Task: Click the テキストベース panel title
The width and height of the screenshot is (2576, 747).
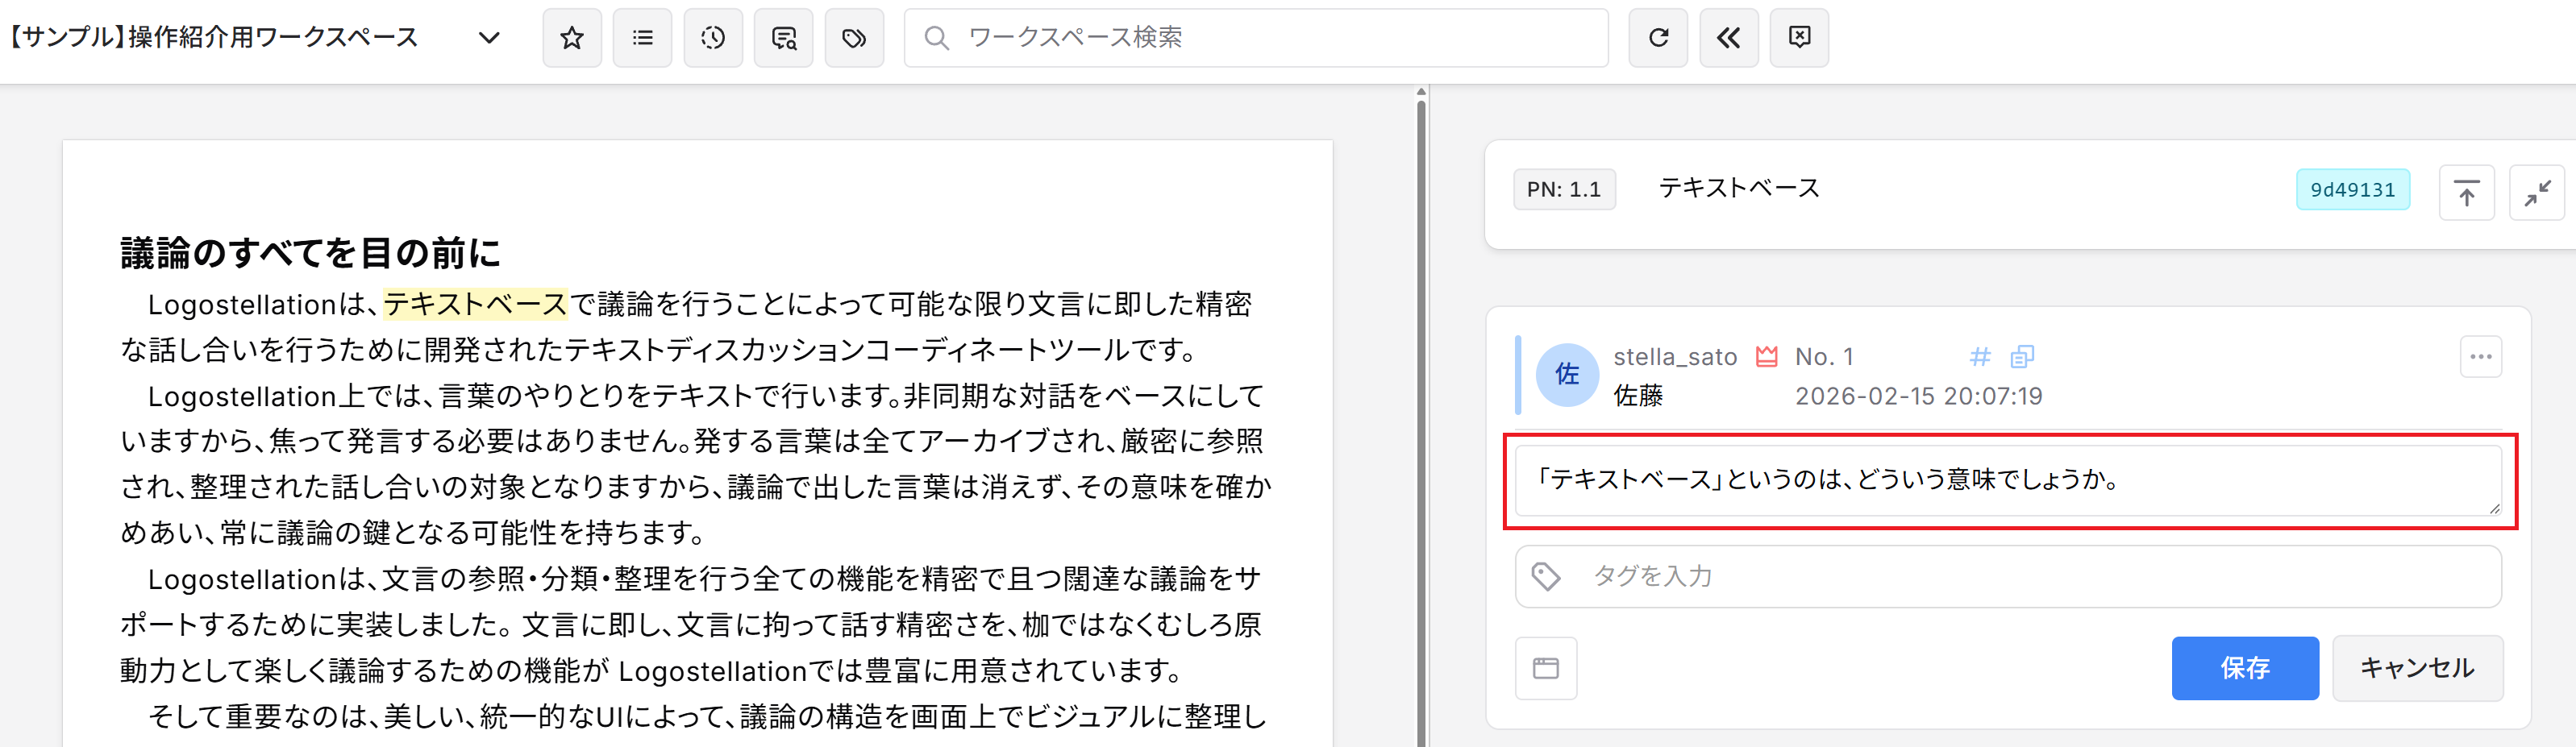Action: click(1739, 188)
